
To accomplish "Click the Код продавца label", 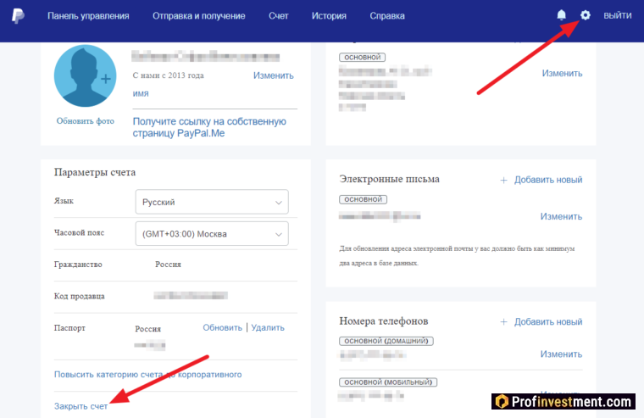I will point(80,297).
